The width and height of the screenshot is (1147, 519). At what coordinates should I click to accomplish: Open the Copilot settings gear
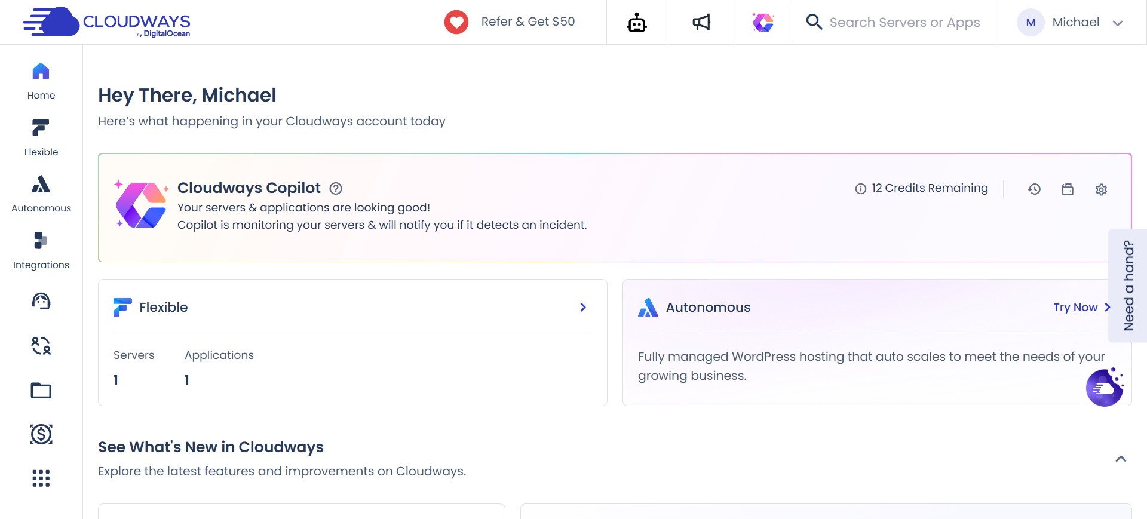[1101, 189]
